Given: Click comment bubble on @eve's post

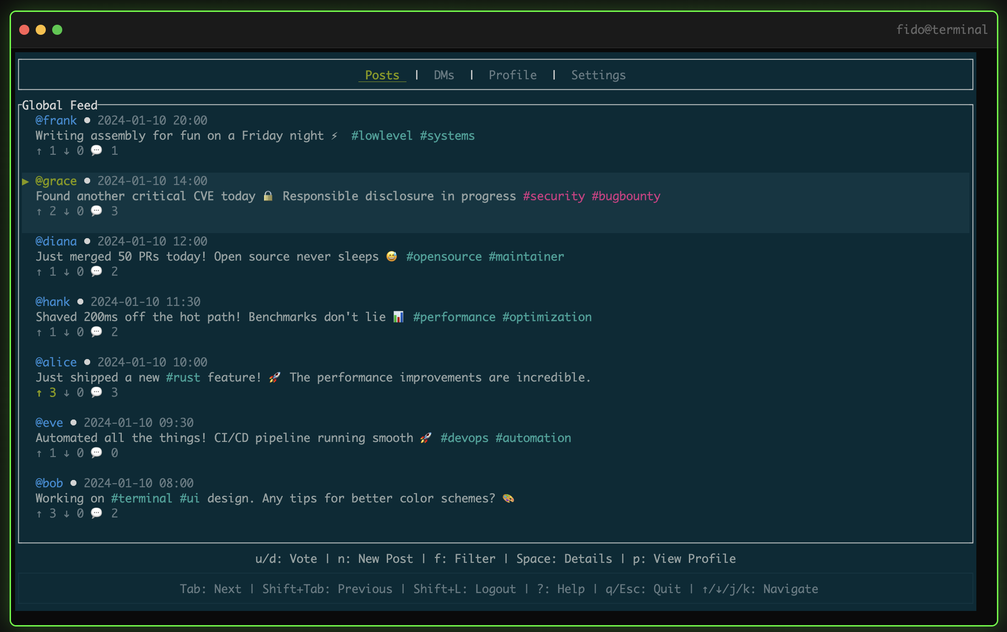Looking at the screenshot, I should (x=96, y=453).
